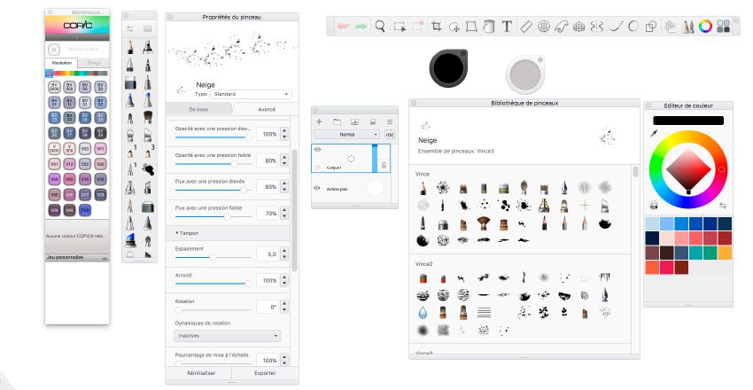Image resolution: width=753 pixels, height=390 pixels.
Task: Enable the Symmetry tool
Action: 597,27
